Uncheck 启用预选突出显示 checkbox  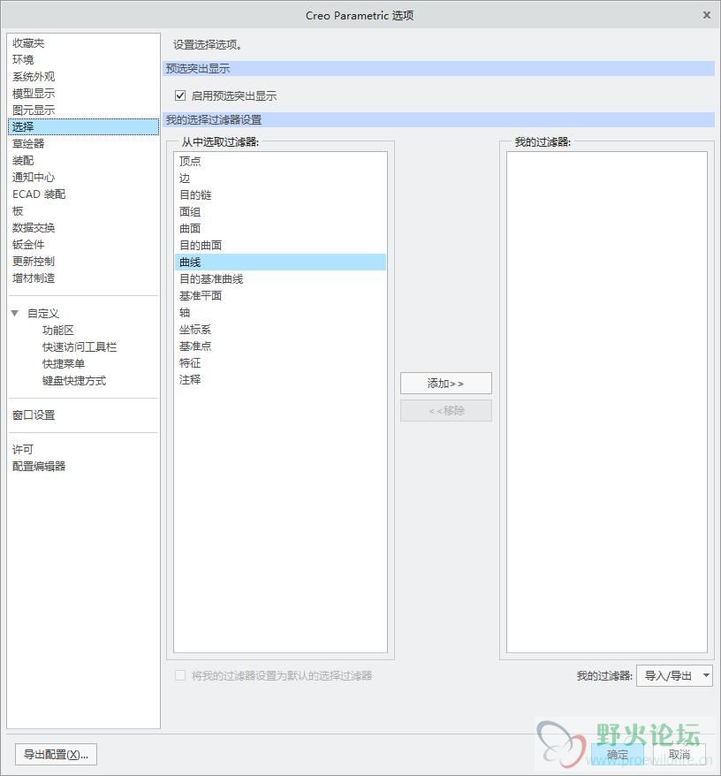[x=180, y=95]
